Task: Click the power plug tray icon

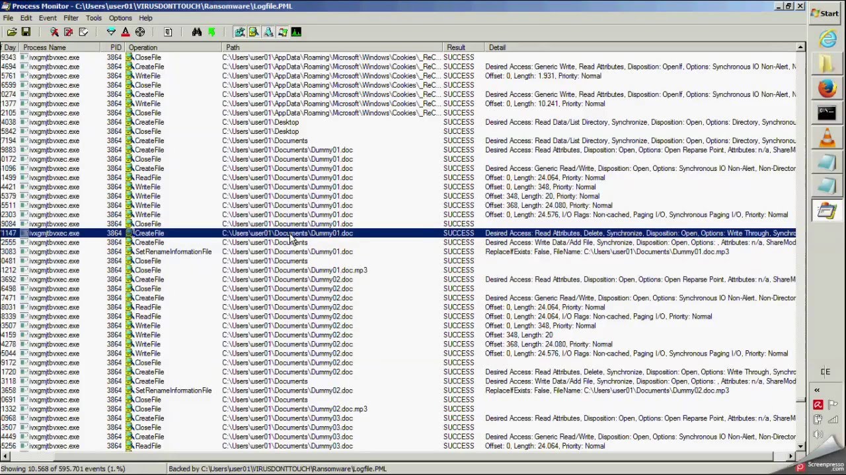Action: point(818,420)
